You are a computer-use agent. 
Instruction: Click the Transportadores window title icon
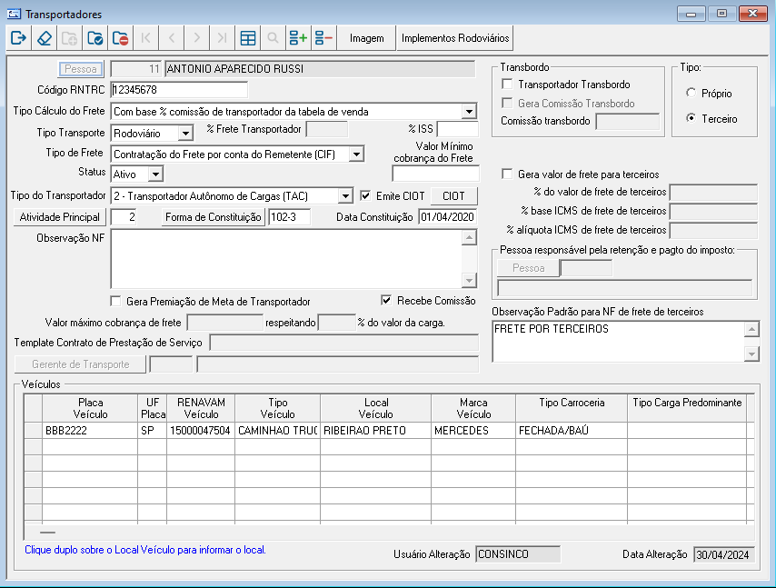click(x=14, y=14)
